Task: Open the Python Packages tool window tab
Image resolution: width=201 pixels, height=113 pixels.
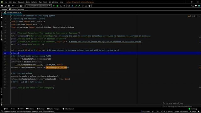Action: tap(53, 109)
